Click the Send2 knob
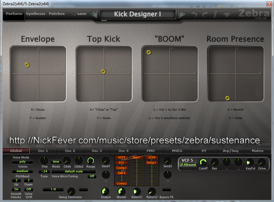The height and width of the screenshot is (202, 274). [x=167, y=160]
